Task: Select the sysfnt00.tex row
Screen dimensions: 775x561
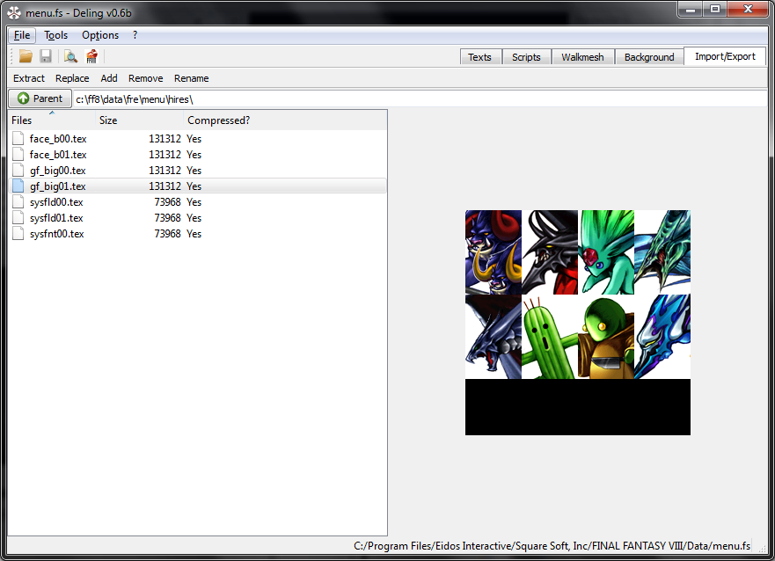Action: click(x=197, y=233)
